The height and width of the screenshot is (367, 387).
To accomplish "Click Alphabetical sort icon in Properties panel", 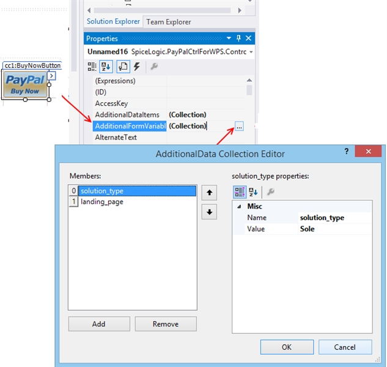I will 106,67.
